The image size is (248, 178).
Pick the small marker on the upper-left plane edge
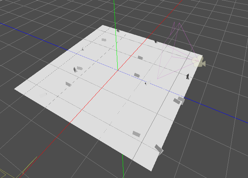tap(83, 49)
